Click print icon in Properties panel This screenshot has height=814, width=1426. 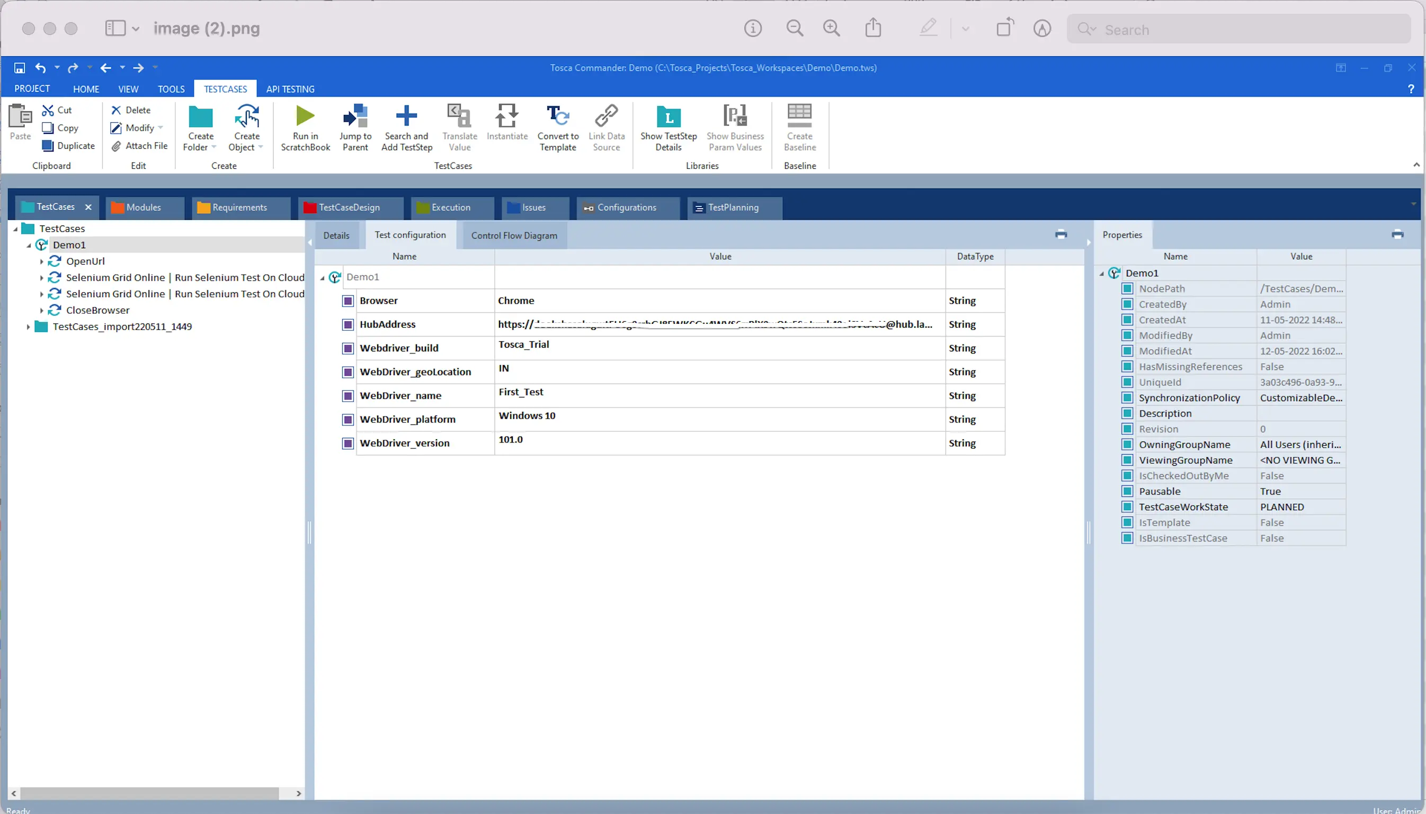1397,235
